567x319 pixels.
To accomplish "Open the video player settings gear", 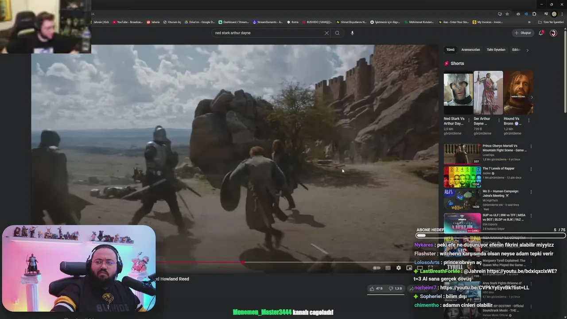I will [x=399, y=268].
